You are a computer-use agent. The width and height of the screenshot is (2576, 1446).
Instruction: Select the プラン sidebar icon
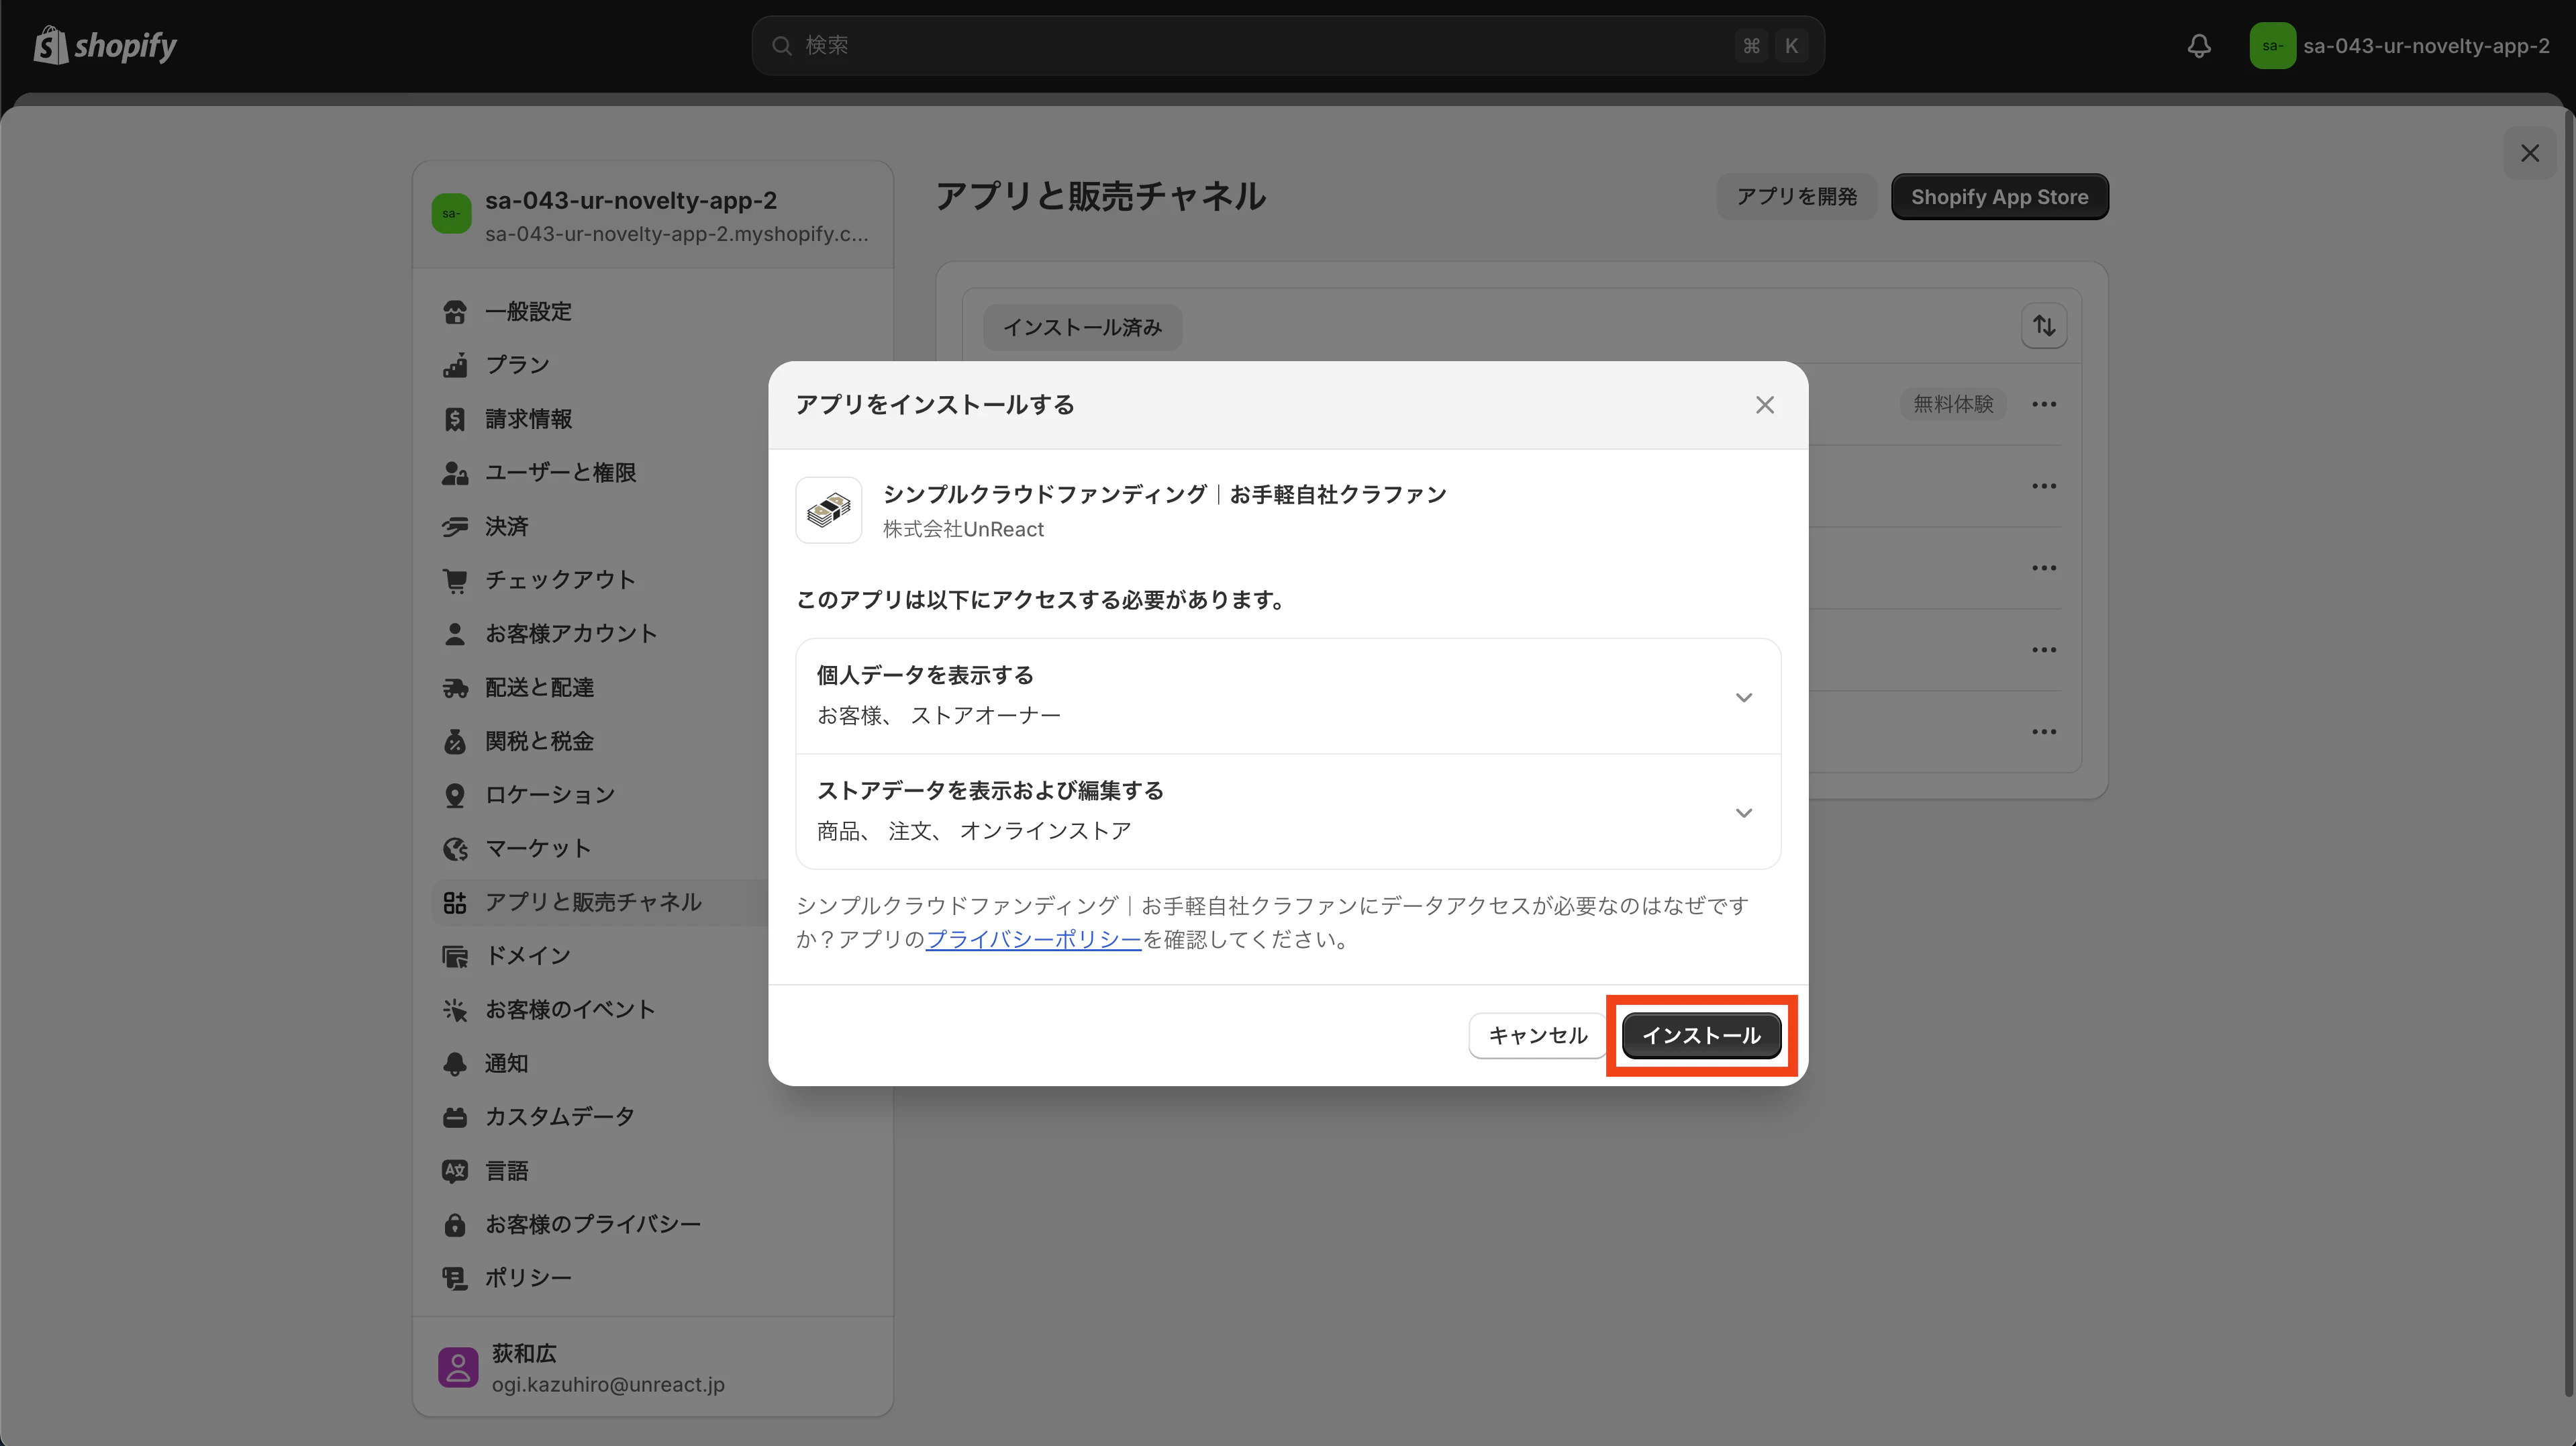pyautogui.click(x=455, y=365)
